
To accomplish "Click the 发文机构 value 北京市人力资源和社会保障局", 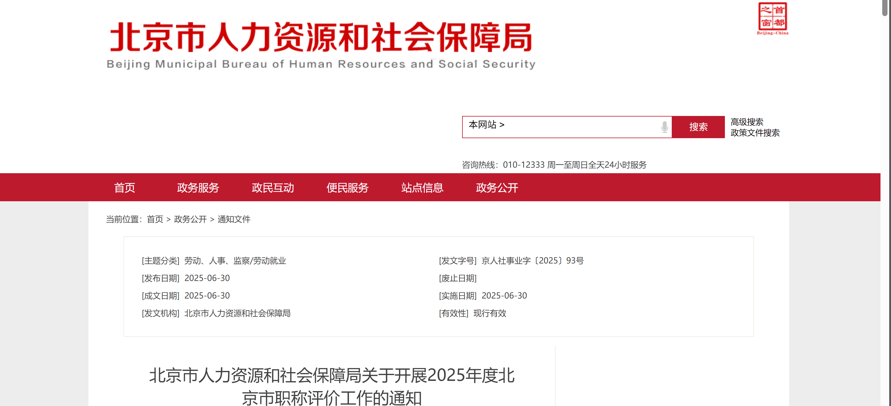I will pyautogui.click(x=237, y=313).
